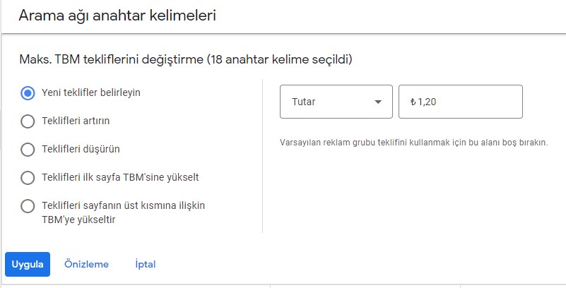Image resolution: width=566 pixels, height=288 pixels.
Task: Click the 'Arama ağı anahtar kelimeleri' title
Action: point(117,16)
